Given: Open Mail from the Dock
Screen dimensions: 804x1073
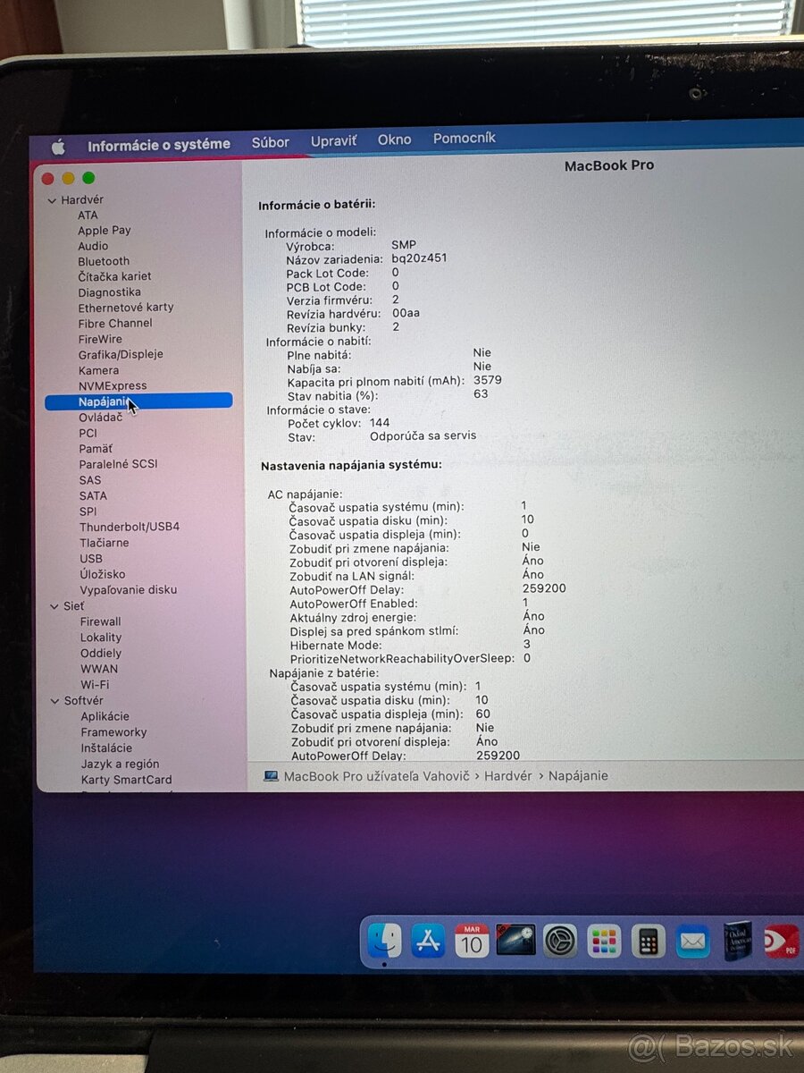Looking at the screenshot, I should (x=693, y=941).
